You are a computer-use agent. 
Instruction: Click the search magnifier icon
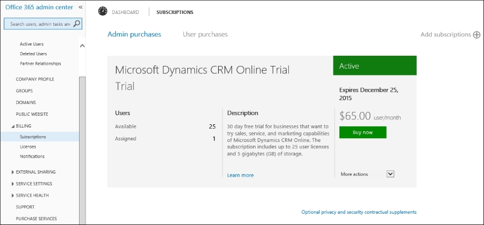76,24
